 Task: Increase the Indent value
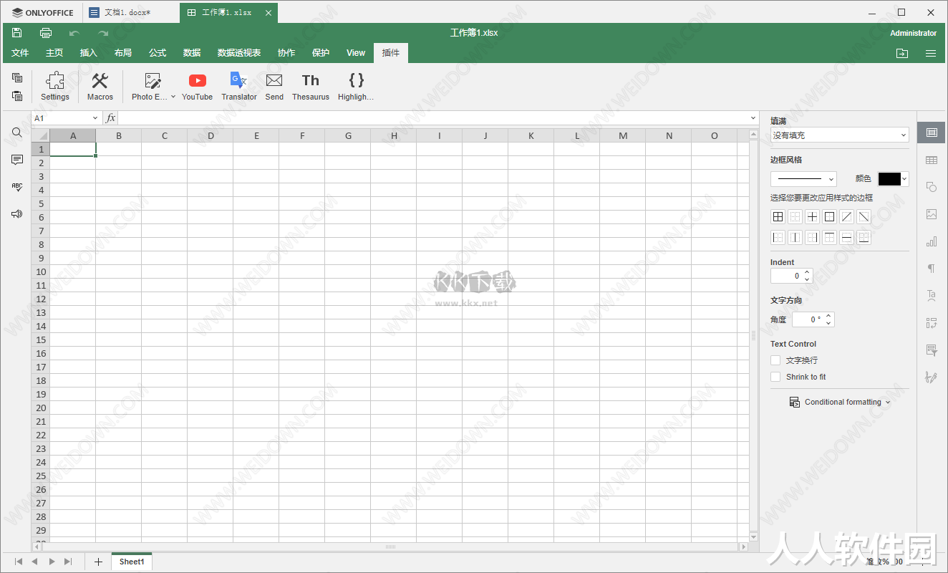[x=808, y=272]
